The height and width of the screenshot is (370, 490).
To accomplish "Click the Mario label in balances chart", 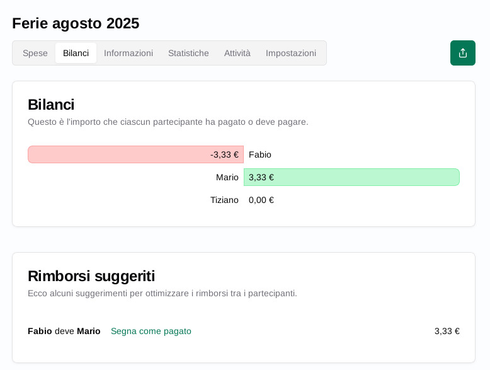I will pyautogui.click(x=227, y=177).
